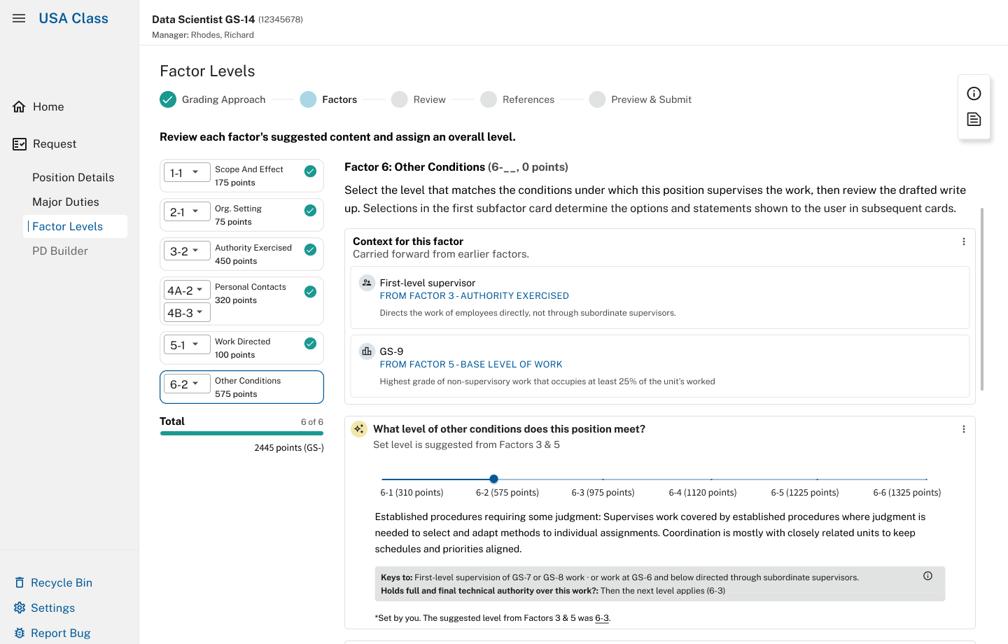Click the Personal Contacts completed checkmark
This screenshot has height=644, width=1008.
310,292
